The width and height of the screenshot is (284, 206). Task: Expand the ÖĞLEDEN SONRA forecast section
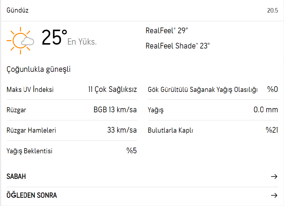[x=31, y=195]
